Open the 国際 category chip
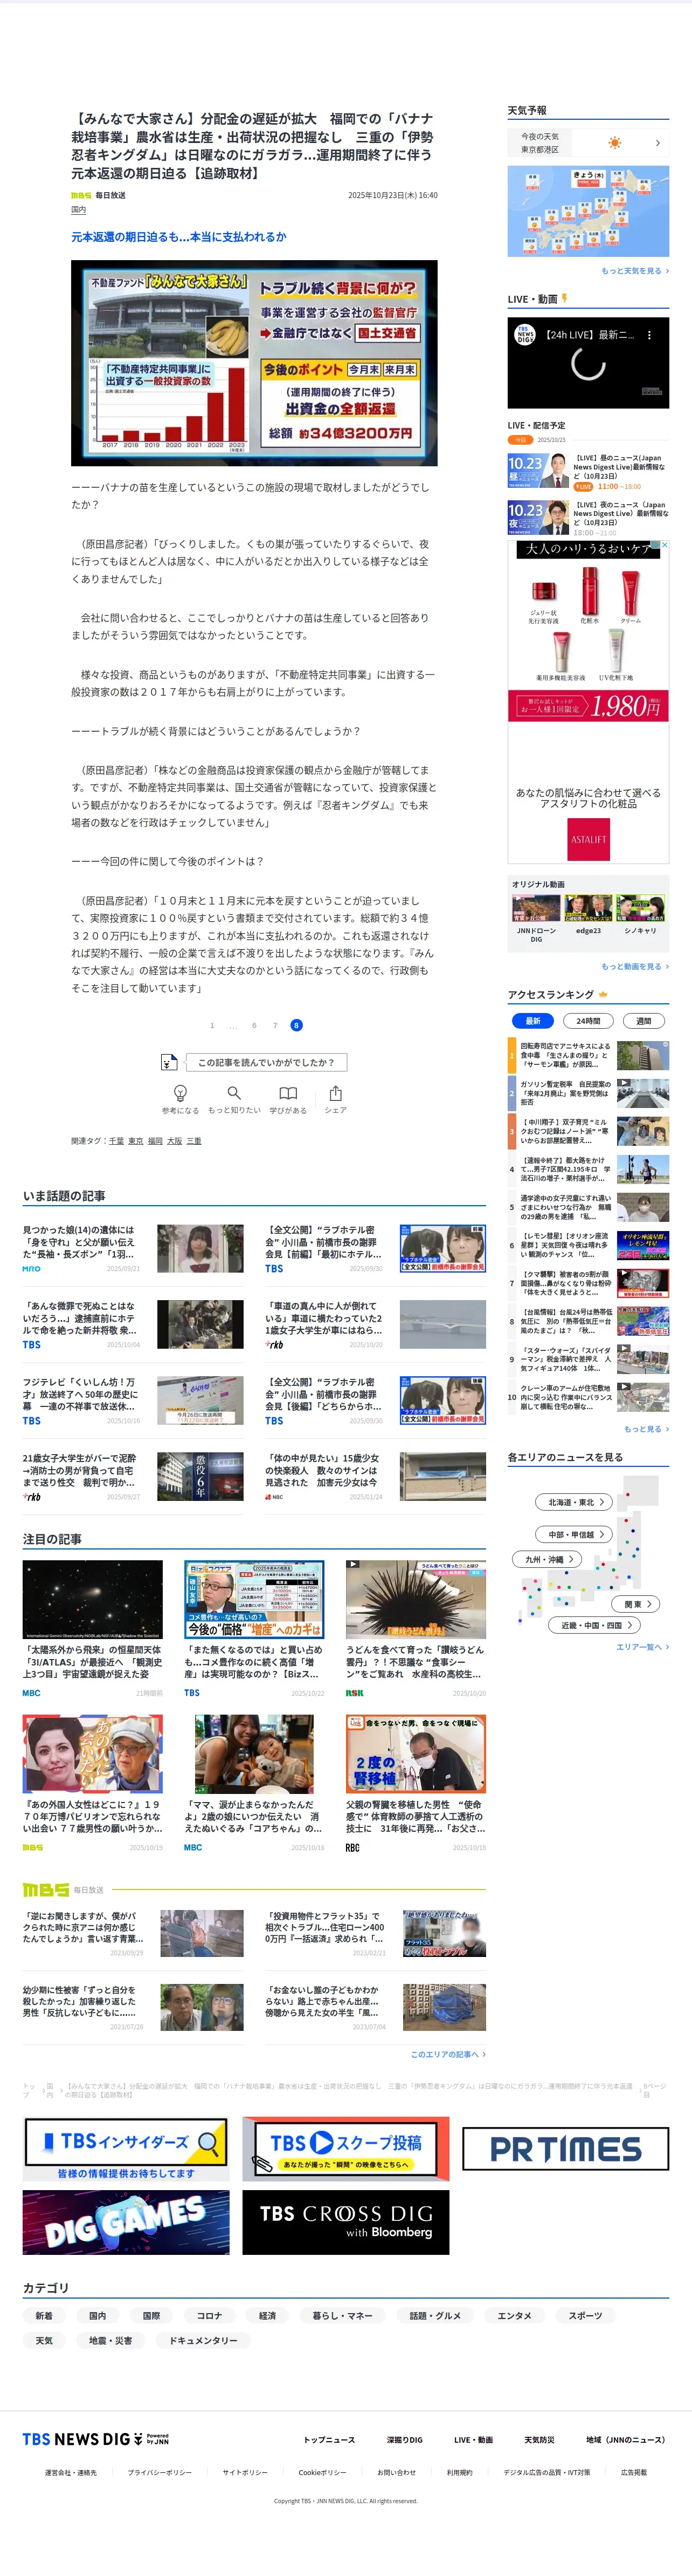 tap(152, 2316)
